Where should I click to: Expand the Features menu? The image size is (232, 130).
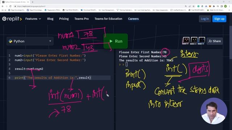(x=33, y=19)
